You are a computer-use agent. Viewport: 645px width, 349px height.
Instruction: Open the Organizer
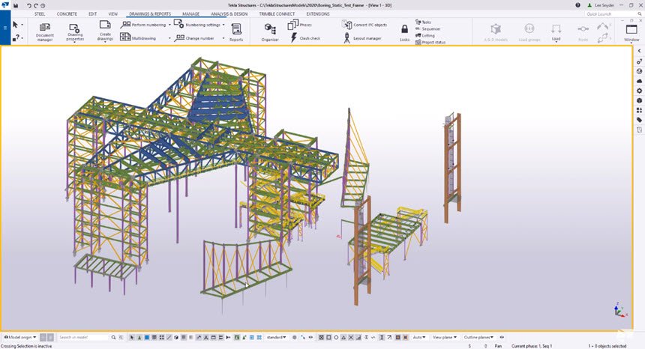[x=270, y=32]
